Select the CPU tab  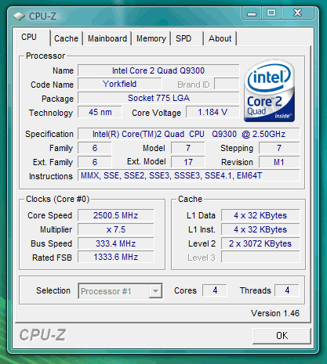coord(32,38)
